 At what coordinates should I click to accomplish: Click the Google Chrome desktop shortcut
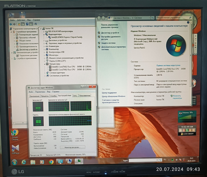(x=15, y=135)
